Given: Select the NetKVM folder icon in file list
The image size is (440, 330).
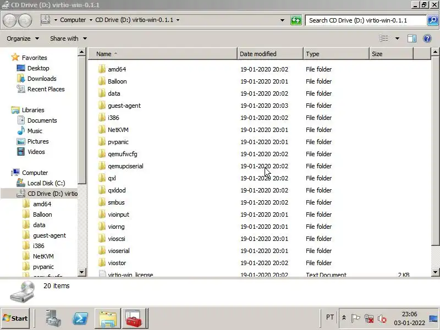Looking at the screenshot, I should (x=102, y=130).
